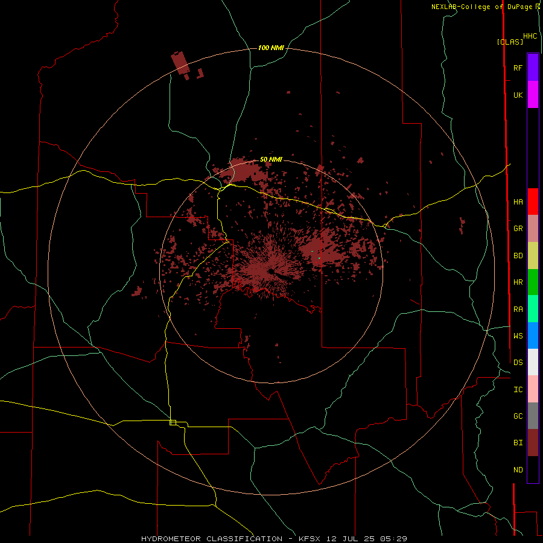Pick the HR green legend swatch
Viewport: 543px width, 543px height.
pyautogui.click(x=533, y=282)
